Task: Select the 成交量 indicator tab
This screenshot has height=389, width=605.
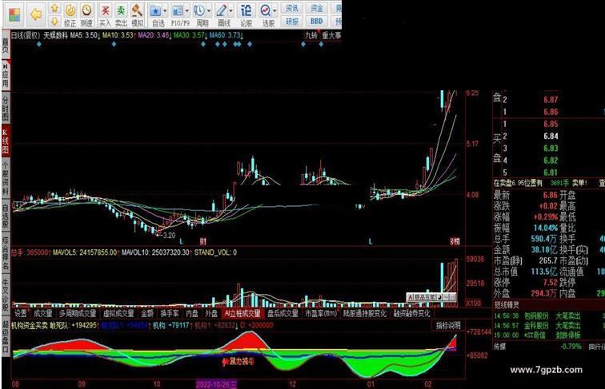Action: pos(43,313)
